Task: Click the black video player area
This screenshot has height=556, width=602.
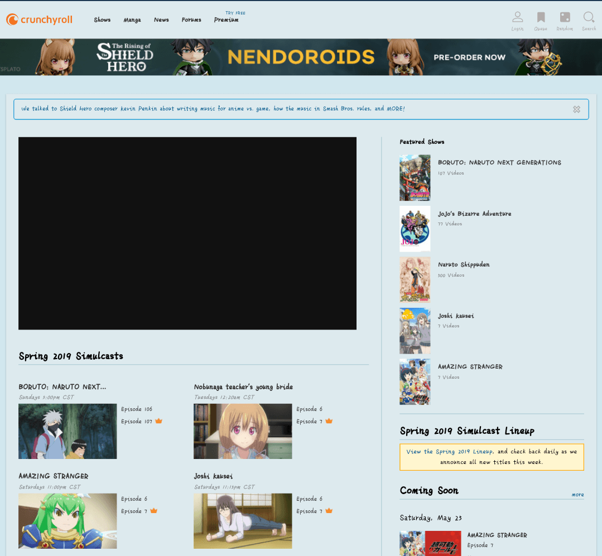Action: pos(187,233)
